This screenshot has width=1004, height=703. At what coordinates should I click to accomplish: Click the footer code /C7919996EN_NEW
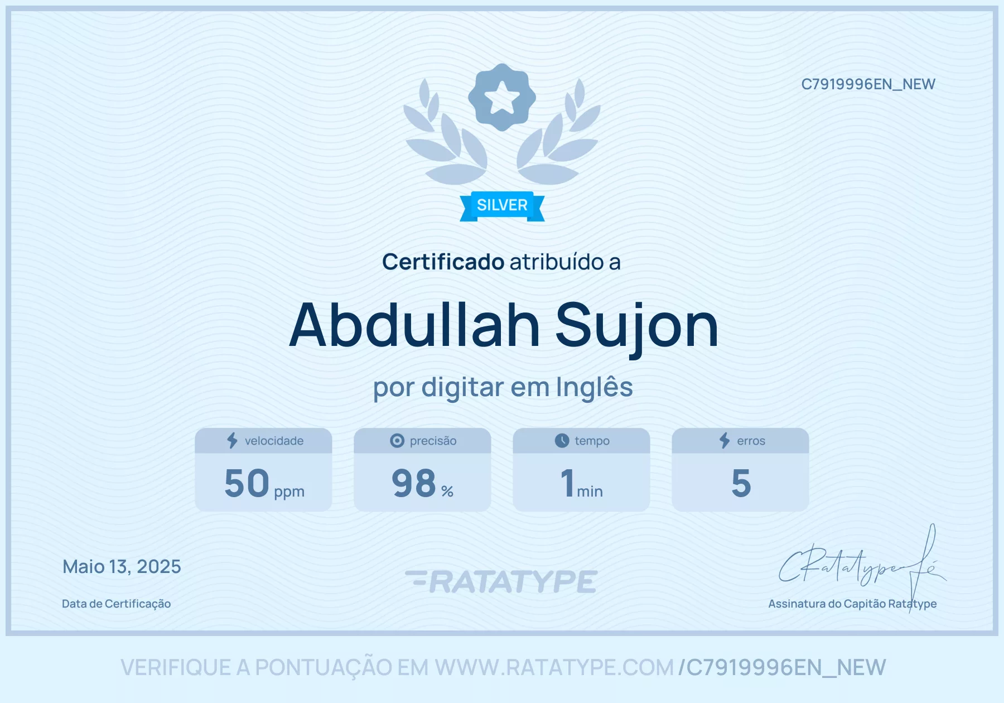pos(782,667)
